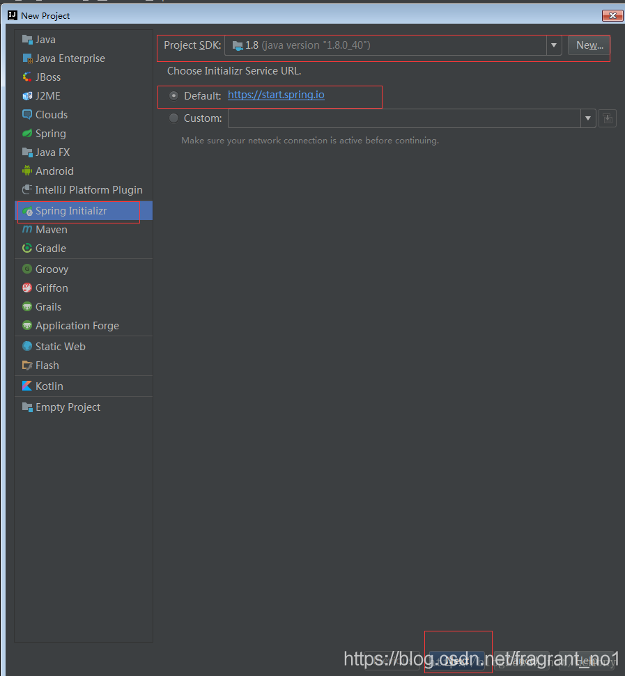Choose the Java Enterprise icon
Image resolution: width=625 pixels, height=676 pixels.
[27, 58]
